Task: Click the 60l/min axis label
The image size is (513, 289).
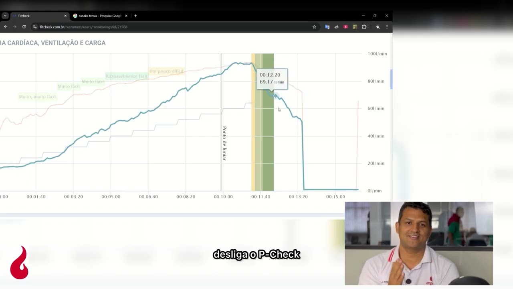Action: click(376, 108)
